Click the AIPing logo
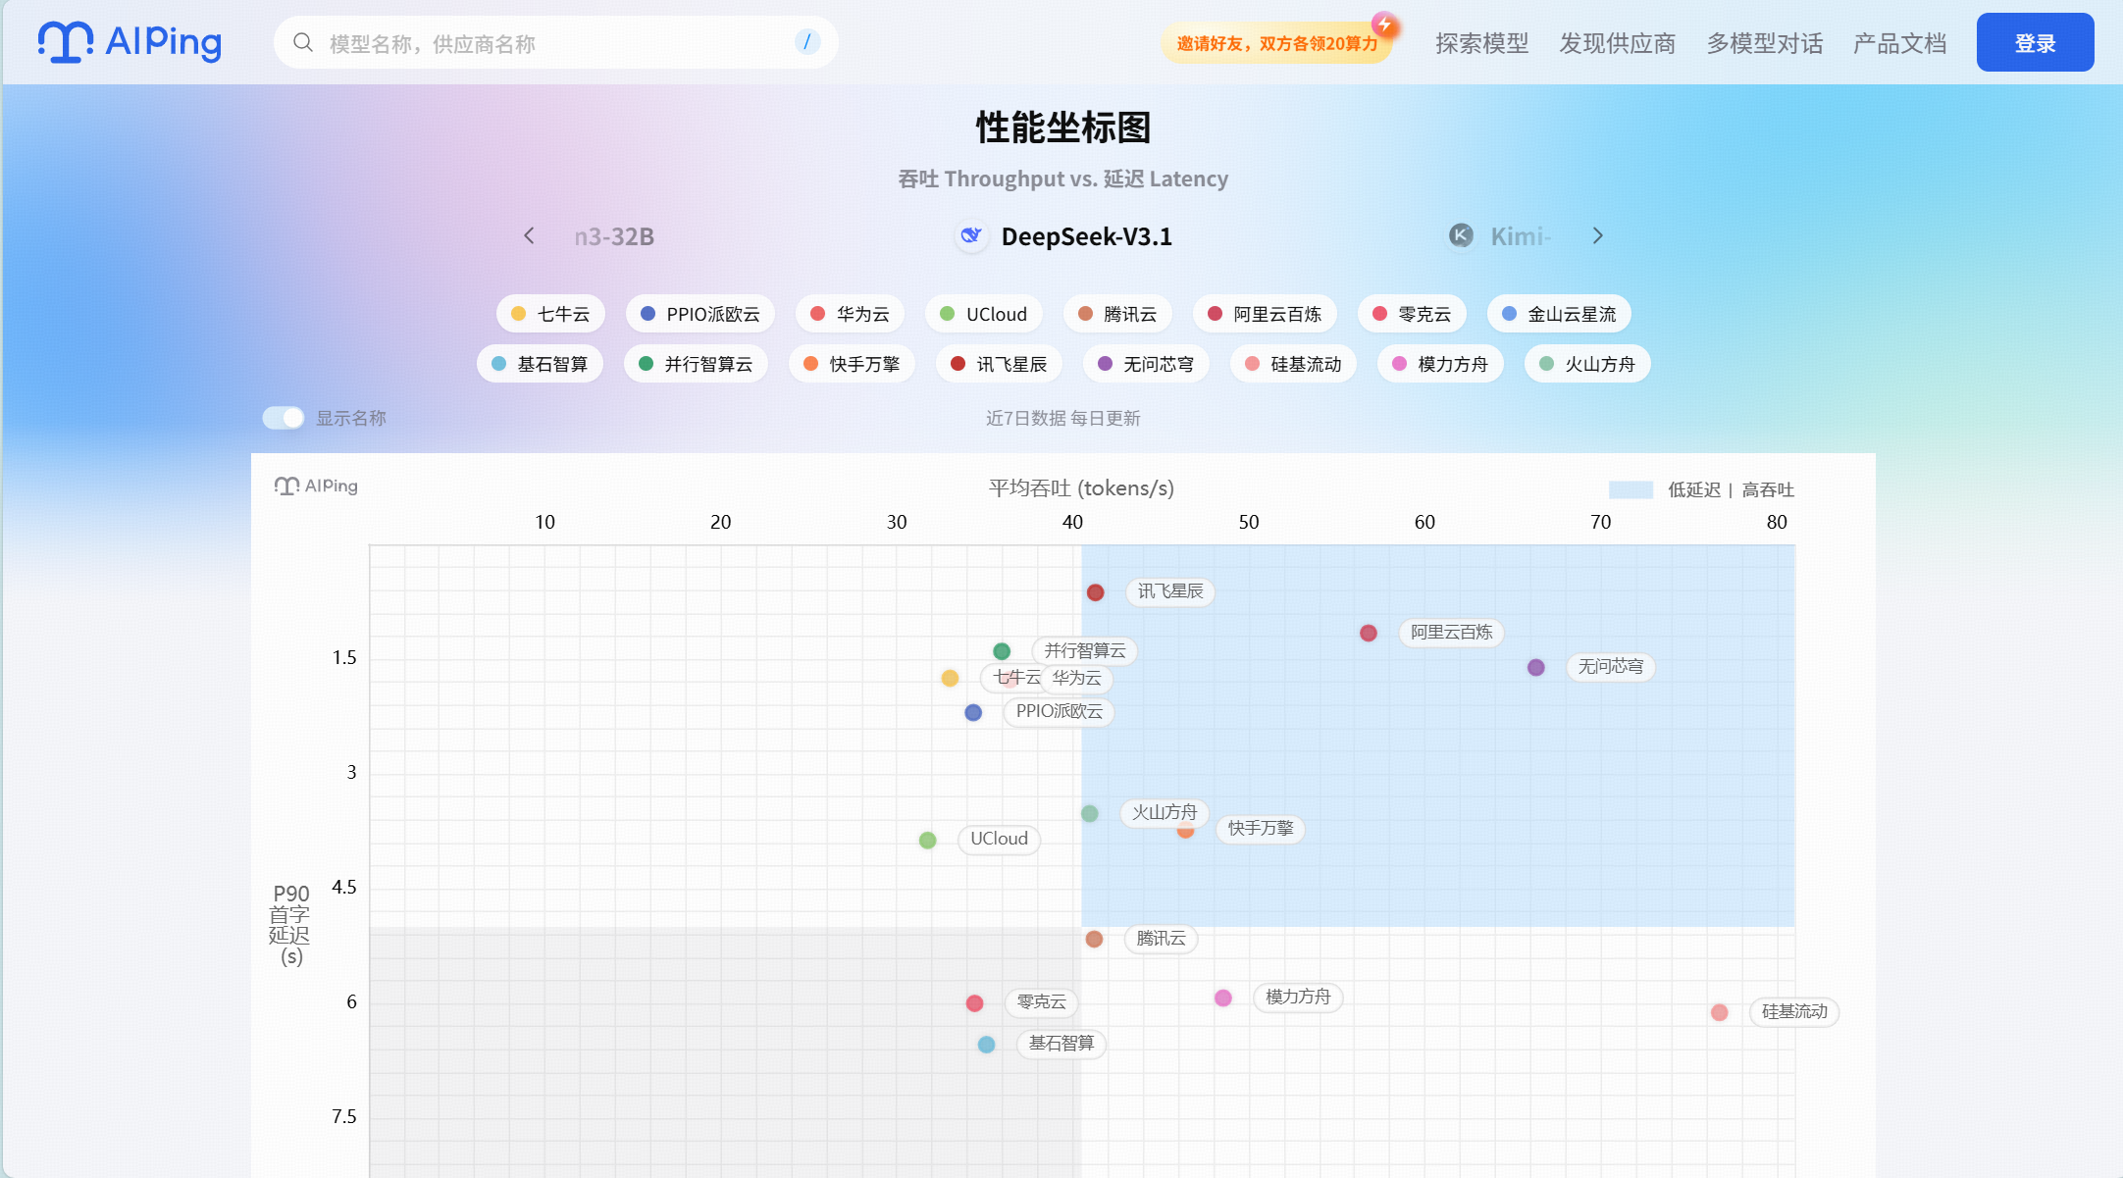 [x=129, y=41]
